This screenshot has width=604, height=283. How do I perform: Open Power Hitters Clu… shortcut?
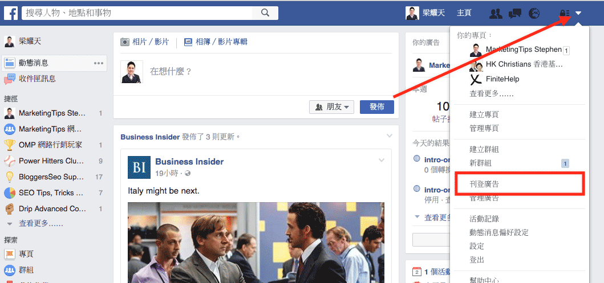[x=51, y=161]
